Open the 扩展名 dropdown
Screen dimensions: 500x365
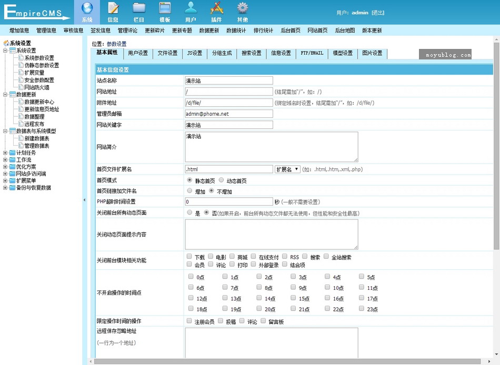click(287, 169)
